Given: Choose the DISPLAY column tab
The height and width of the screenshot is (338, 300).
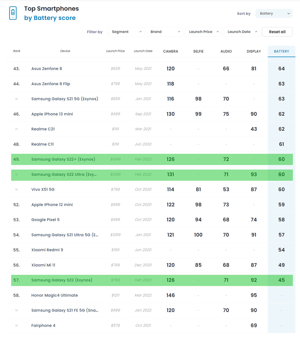Looking at the screenshot, I should (x=254, y=51).
